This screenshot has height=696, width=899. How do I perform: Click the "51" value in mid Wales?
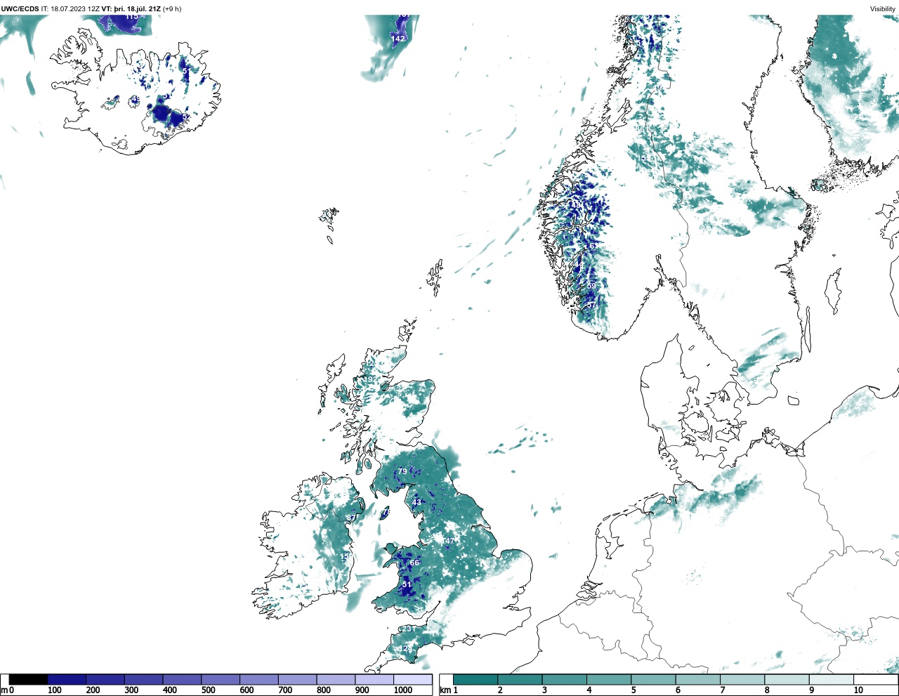(407, 584)
